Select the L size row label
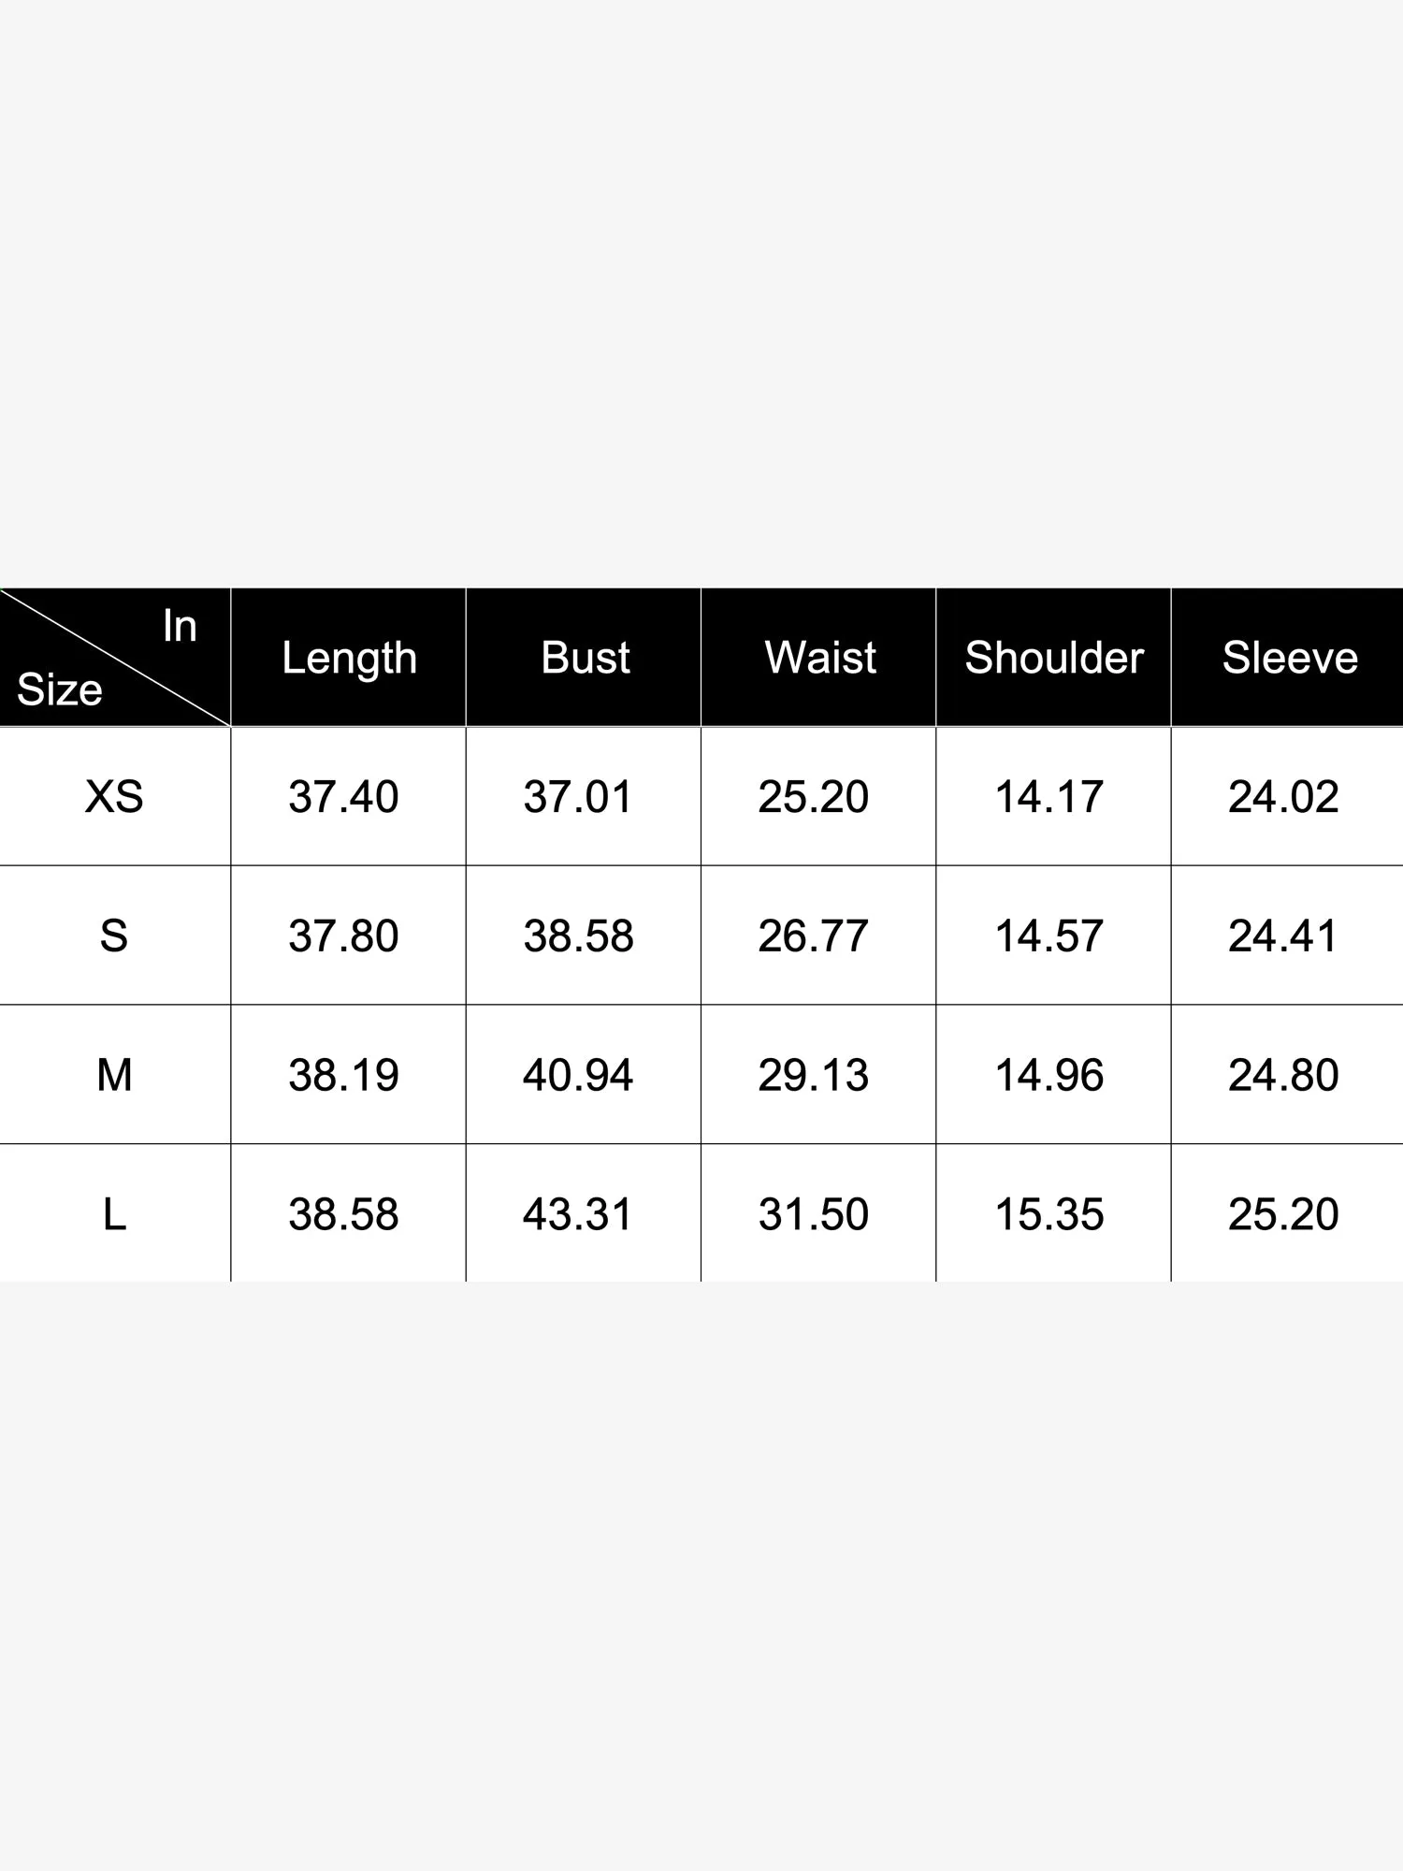Screen dimensions: 1403x1871 pos(114,1214)
